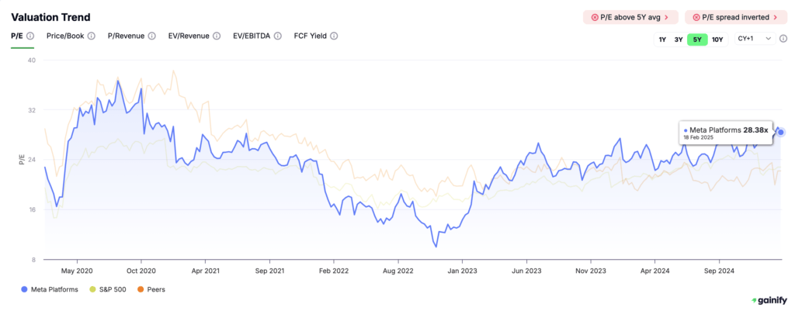Click the May 2020 x-axis label
The width and height of the screenshot is (795, 311).
[75, 271]
